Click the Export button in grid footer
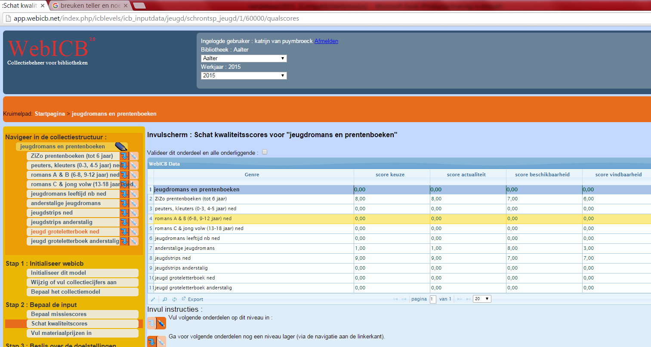651x347 pixels. tap(192, 299)
